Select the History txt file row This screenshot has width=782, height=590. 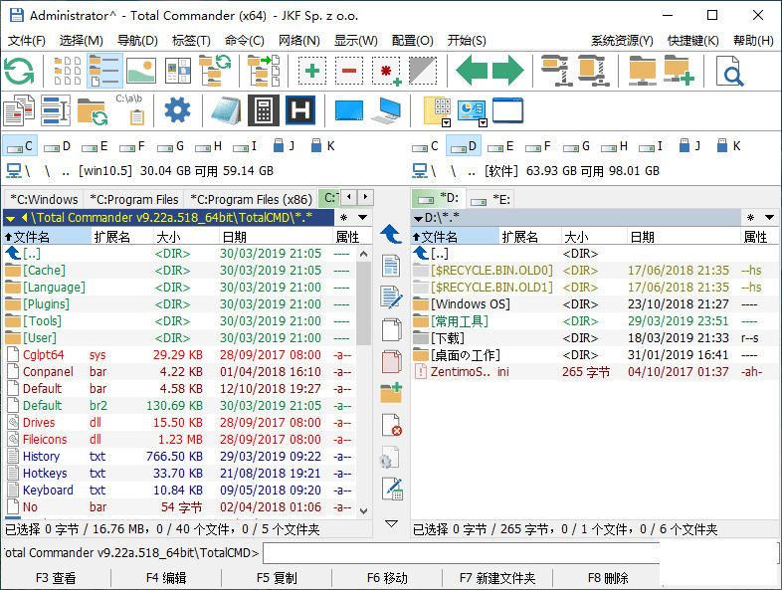click(179, 457)
